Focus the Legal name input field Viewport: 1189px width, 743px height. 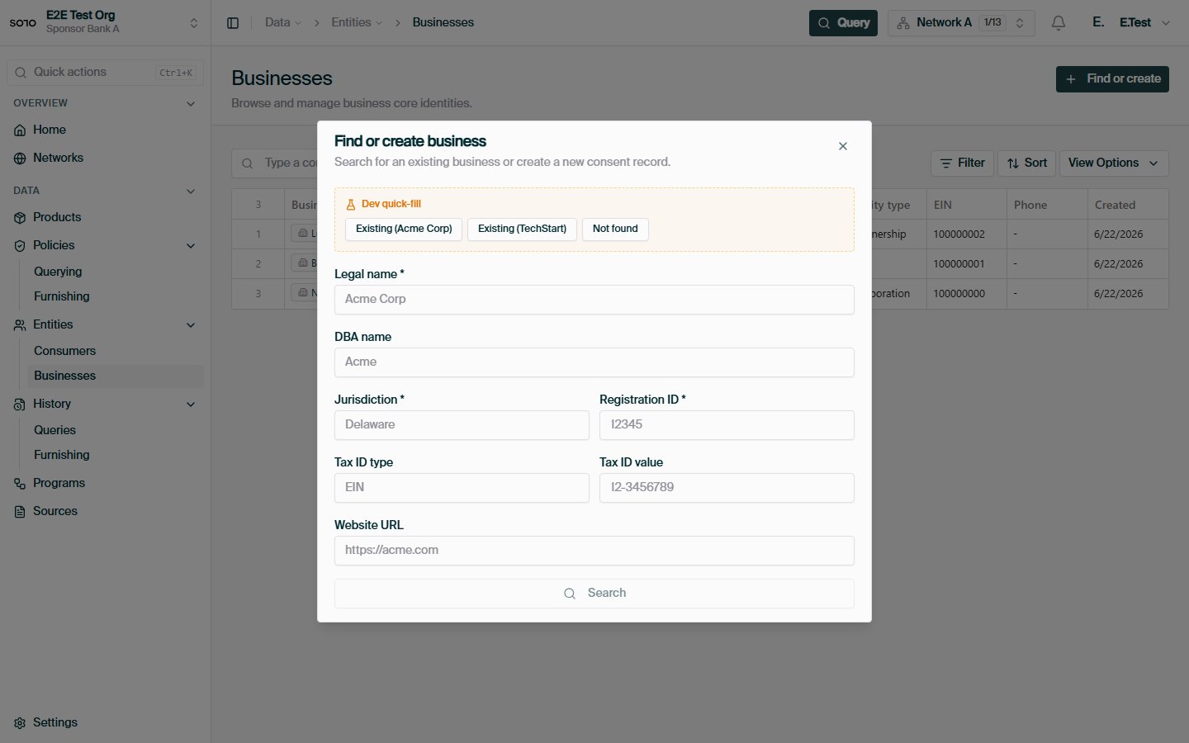tap(594, 300)
